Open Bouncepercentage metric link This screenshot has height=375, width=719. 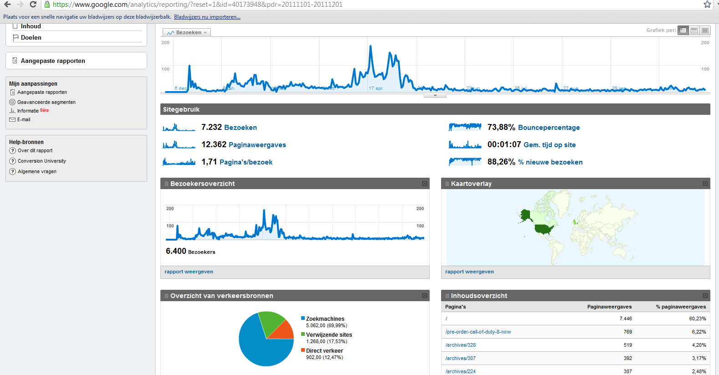click(549, 128)
